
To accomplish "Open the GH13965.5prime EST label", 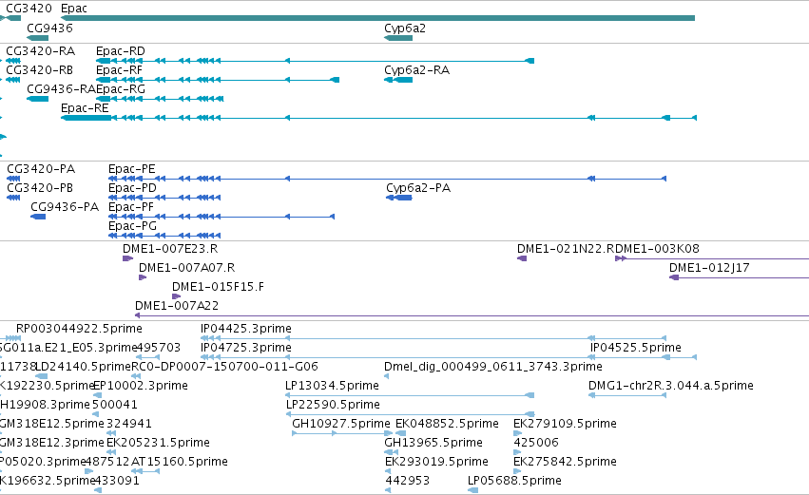I will coord(433,444).
